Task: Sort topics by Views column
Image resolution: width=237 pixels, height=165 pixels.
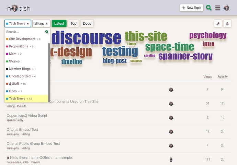Action: pyautogui.click(x=207, y=76)
